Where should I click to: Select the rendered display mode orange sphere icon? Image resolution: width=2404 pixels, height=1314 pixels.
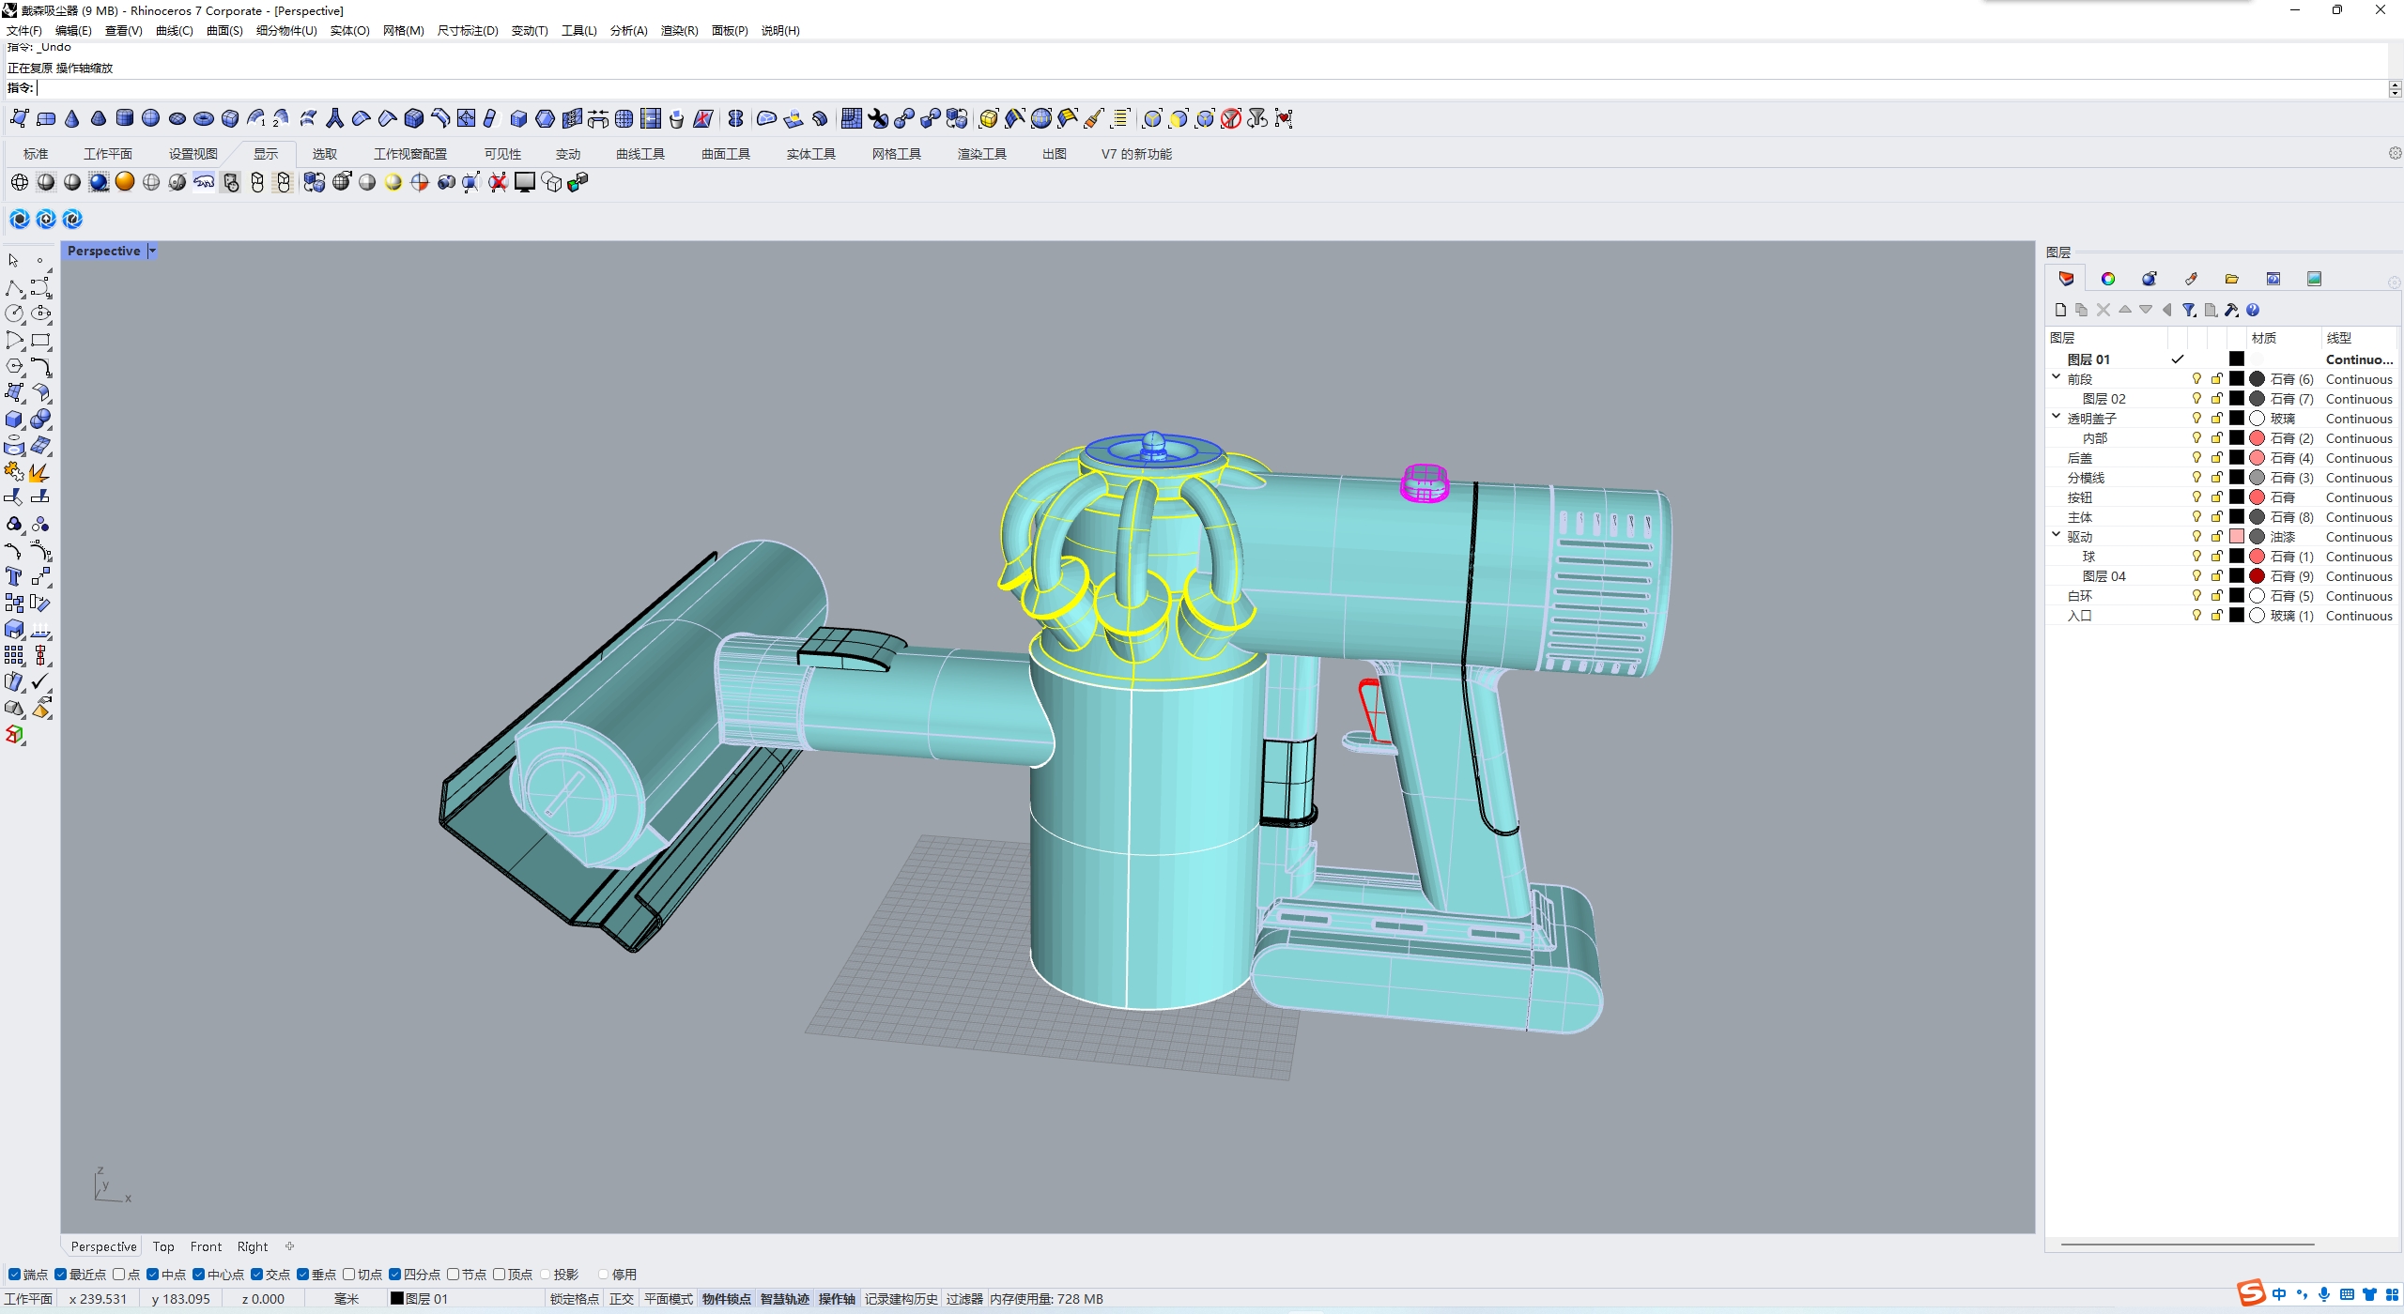coord(125,182)
